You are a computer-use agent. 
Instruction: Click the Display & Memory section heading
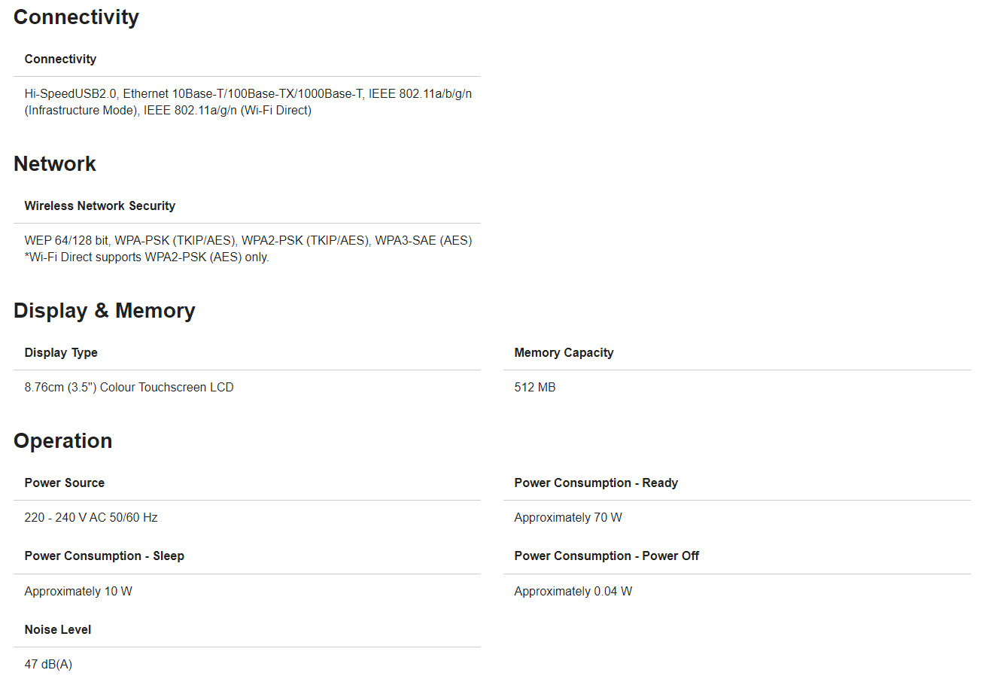click(104, 311)
